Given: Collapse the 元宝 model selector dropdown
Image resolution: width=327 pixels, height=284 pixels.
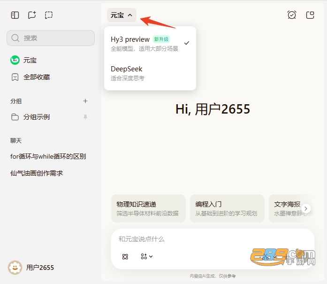Looking at the screenshot, I should point(122,15).
